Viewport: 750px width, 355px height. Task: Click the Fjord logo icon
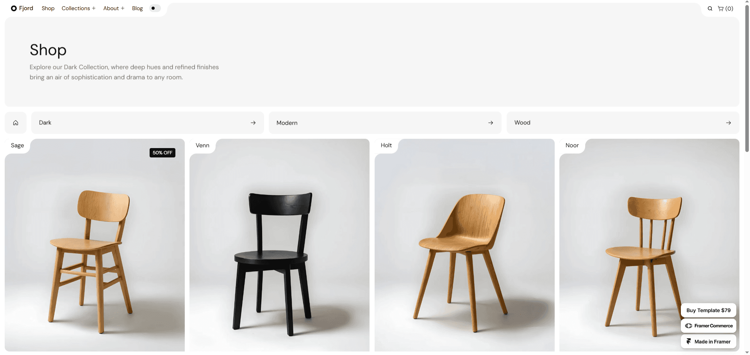(14, 8)
